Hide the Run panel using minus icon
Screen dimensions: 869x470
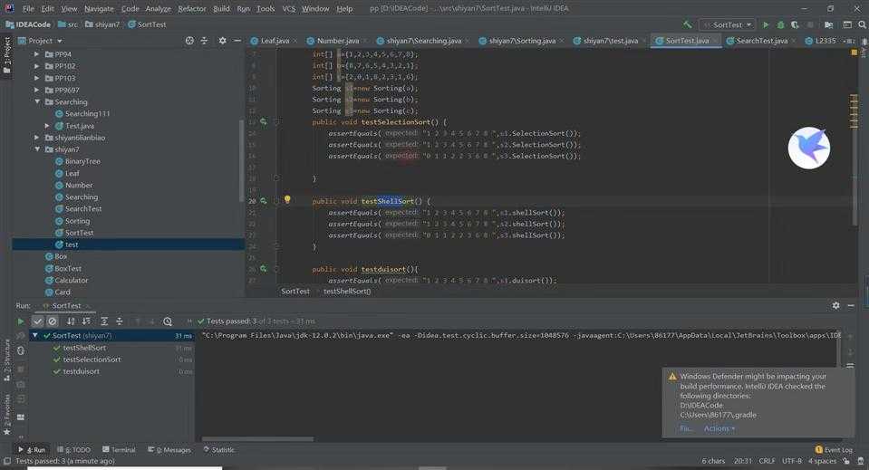click(851, 305)
